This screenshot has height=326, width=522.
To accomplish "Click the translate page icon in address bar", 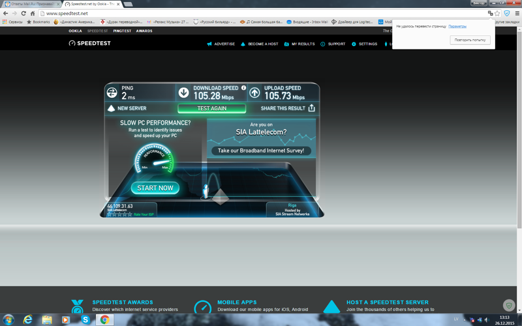I will [x=490, y=13].
